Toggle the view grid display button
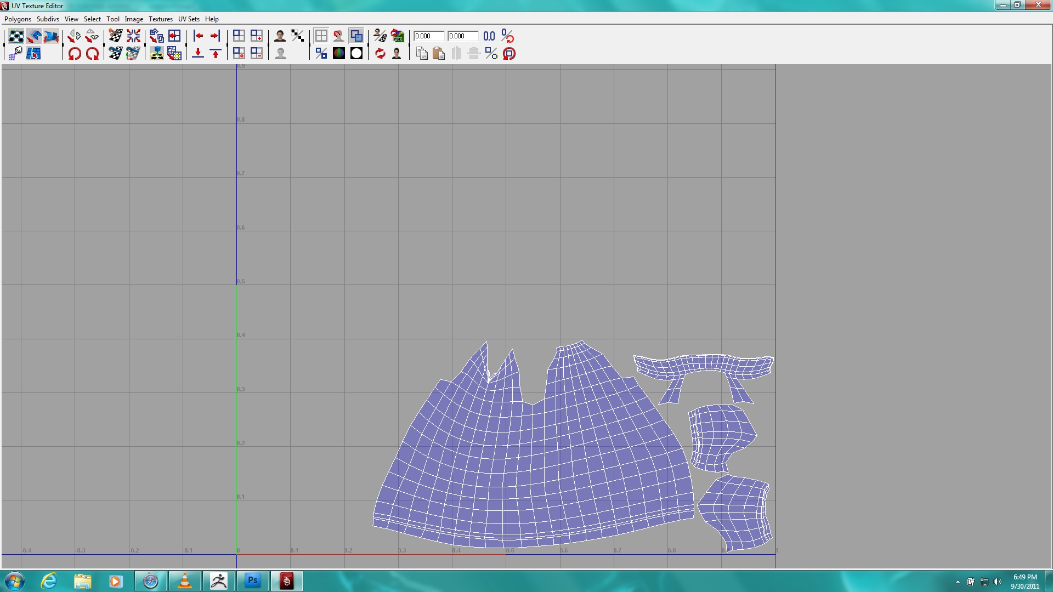The width and height of the screenshot is (1053, 592). (x=321, y=36)
